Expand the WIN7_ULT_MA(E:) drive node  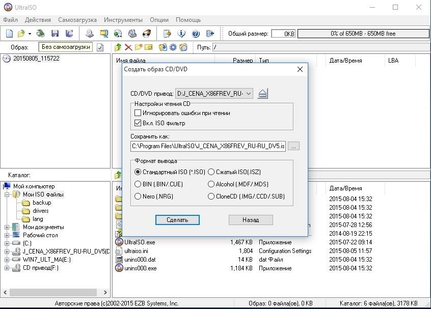click(7, 260)
